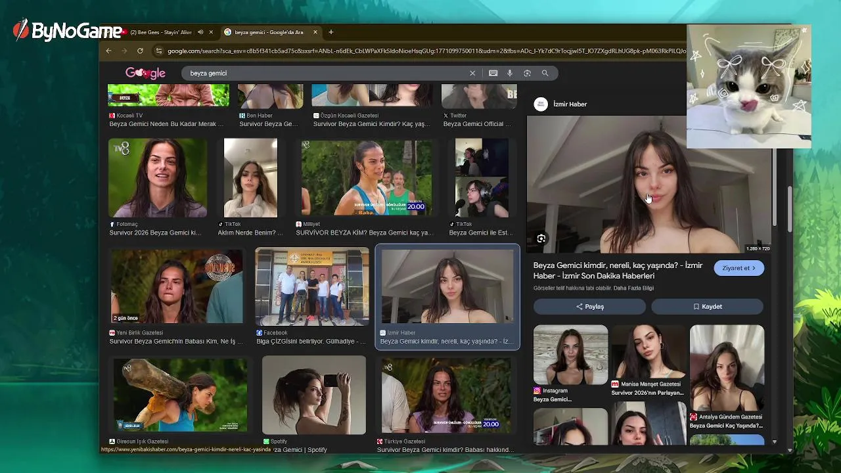841x473 pixels.
Task: Go back with browser back arrow
Action: (x=109, y=51)
